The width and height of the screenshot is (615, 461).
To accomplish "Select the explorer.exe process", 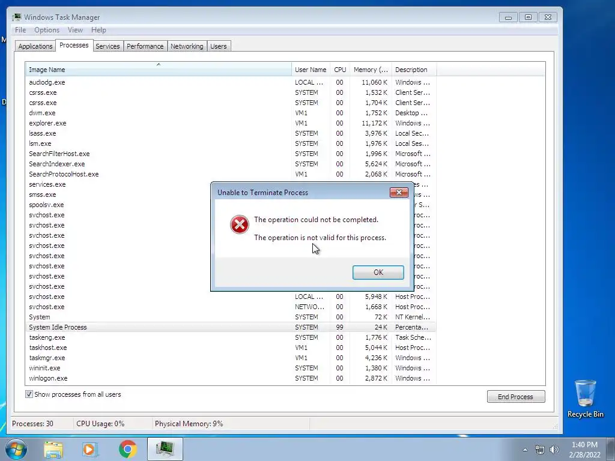I will pyautogui.click(x=231, y=123).
